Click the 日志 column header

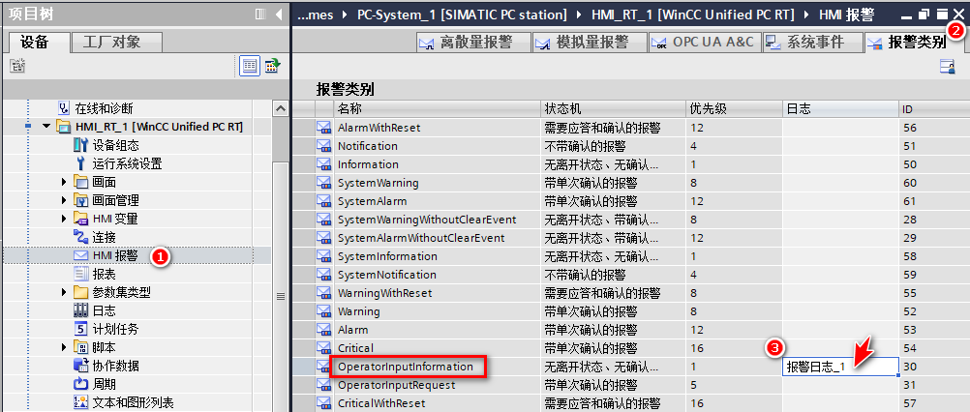[x=840, y=109]
